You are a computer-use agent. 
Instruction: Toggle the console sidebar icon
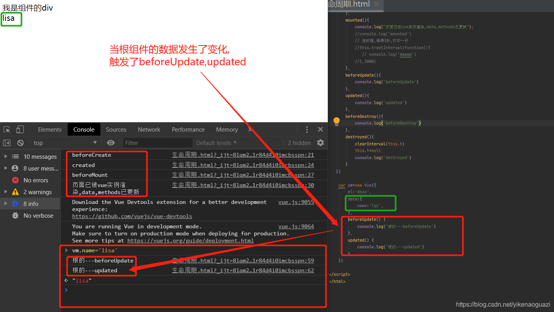pyautogui.click(x=7, y=143)
